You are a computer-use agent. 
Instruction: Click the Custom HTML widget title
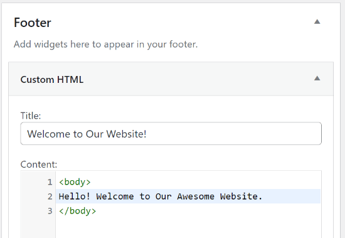tap(52, 80)
